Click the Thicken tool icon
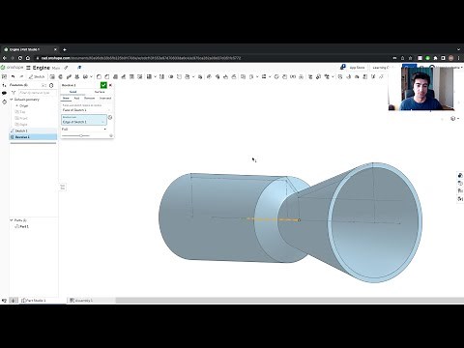 click(x=85, y=76)
